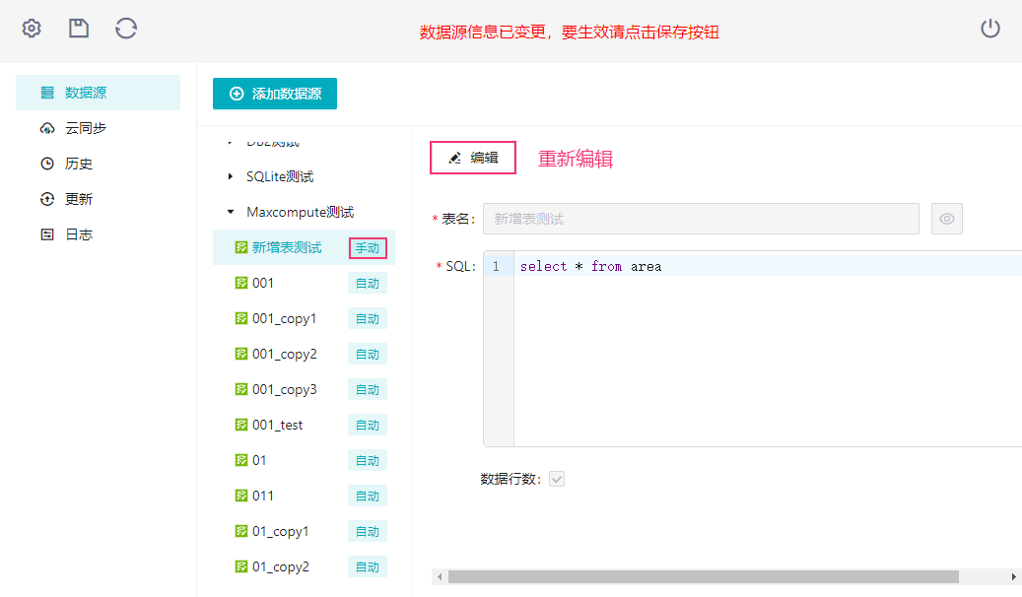Click into the SQL editor text line

coord(769,266)
